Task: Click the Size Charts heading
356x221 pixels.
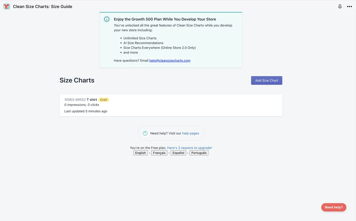Action: [x=77, y=80]
